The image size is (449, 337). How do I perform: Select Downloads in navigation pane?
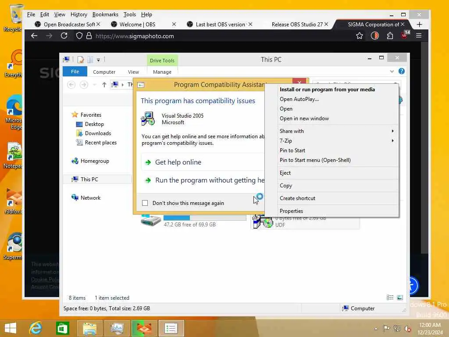tap(98, 133)
